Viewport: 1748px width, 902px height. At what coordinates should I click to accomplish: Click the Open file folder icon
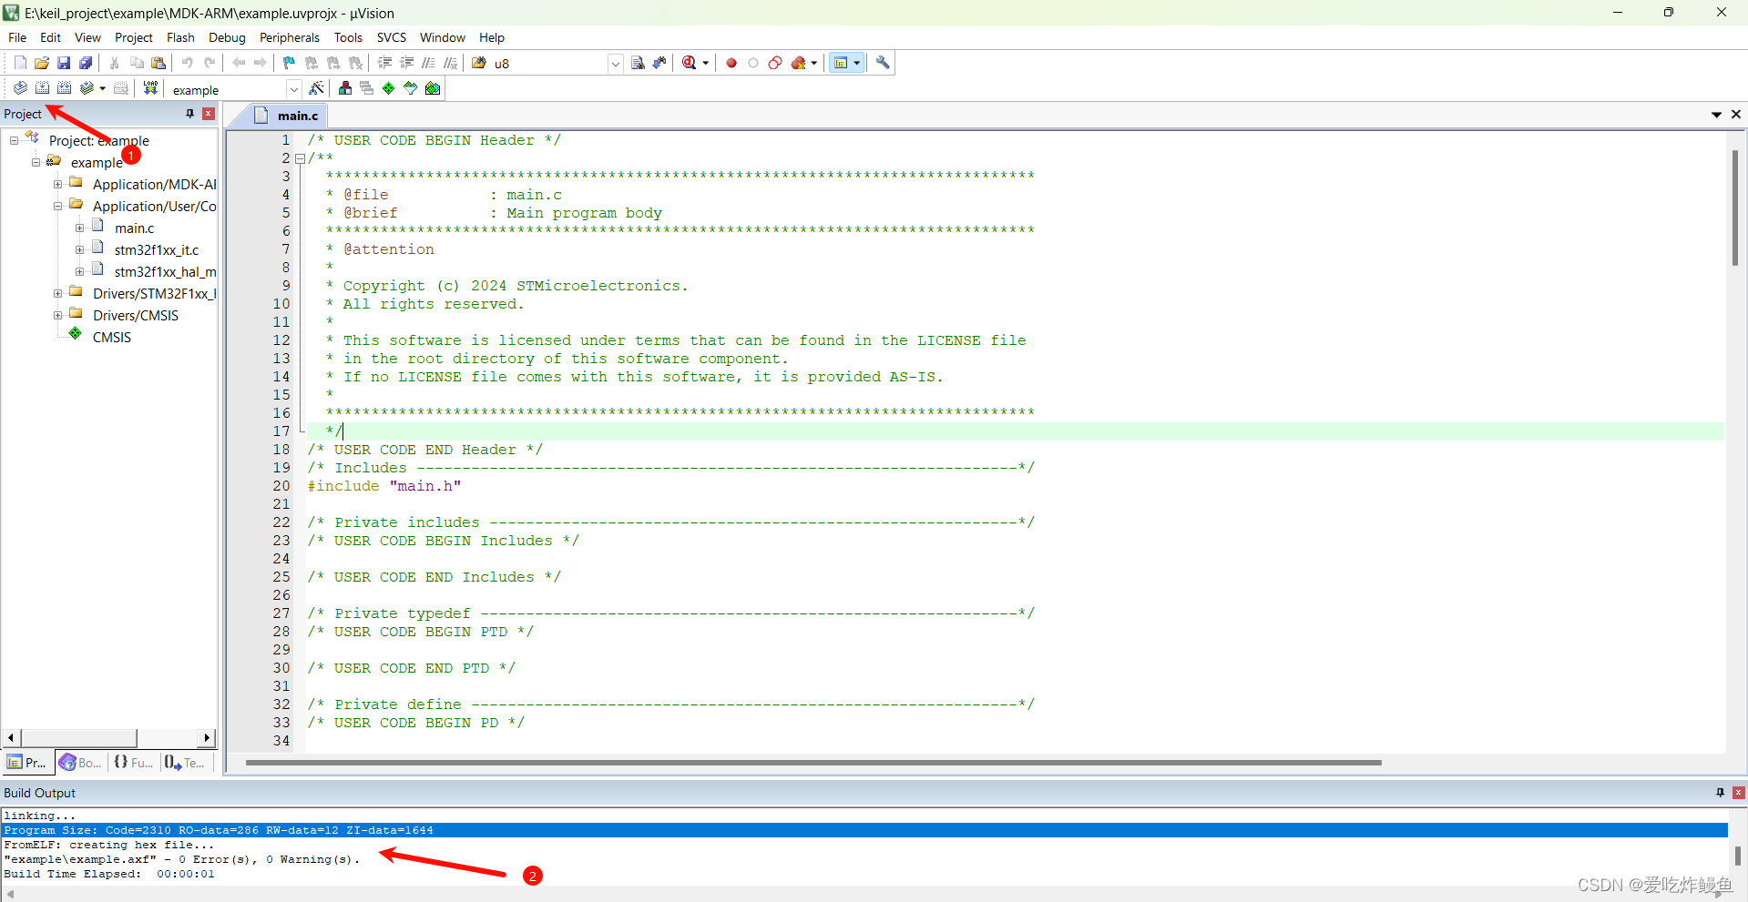42,63
